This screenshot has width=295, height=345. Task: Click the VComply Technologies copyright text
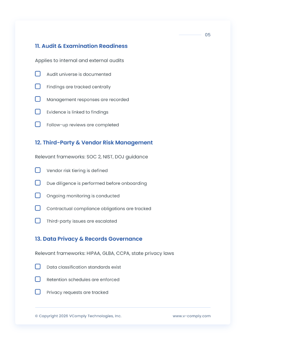pyautogui.click(x=78, y=316)
